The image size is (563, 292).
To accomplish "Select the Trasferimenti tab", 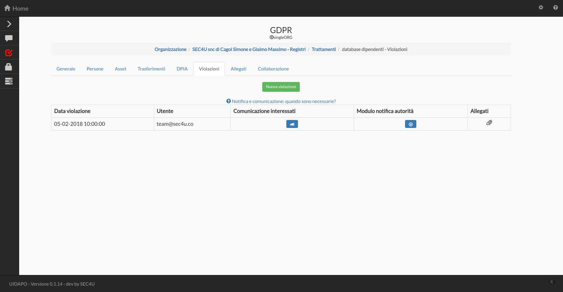I will point(151,69).
